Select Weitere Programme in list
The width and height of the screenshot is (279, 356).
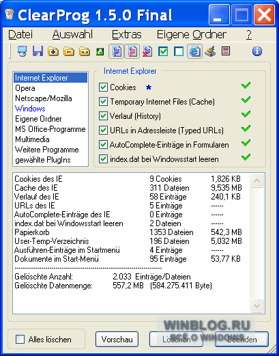point(50,150)
